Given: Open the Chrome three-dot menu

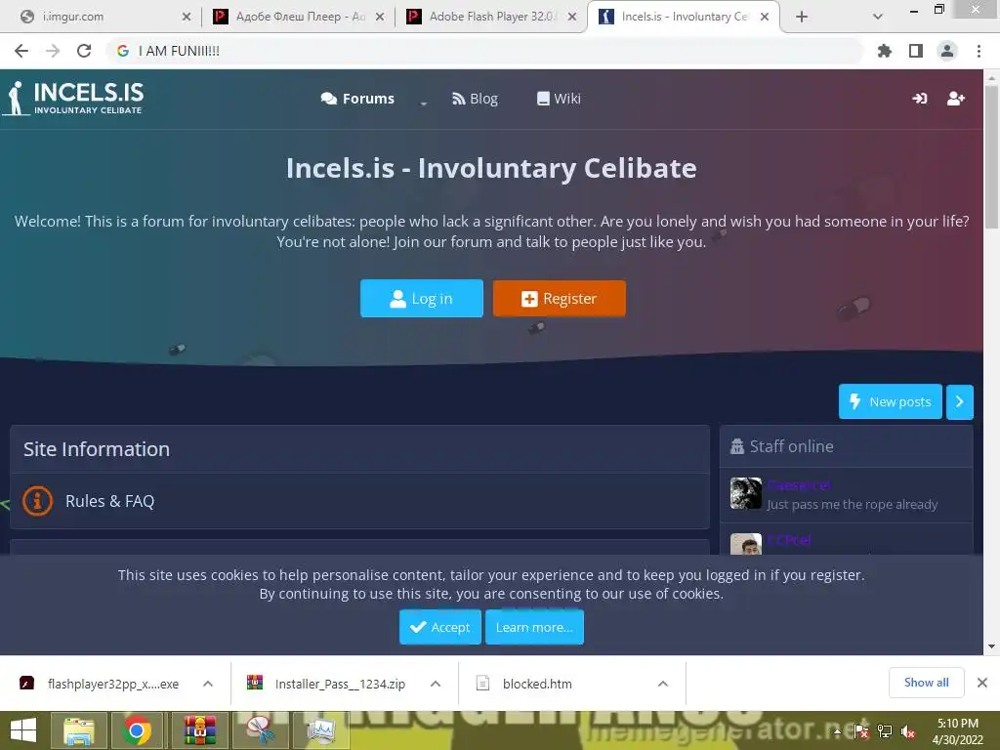Looking at the screenshot, I should click(x=979, y=51).
